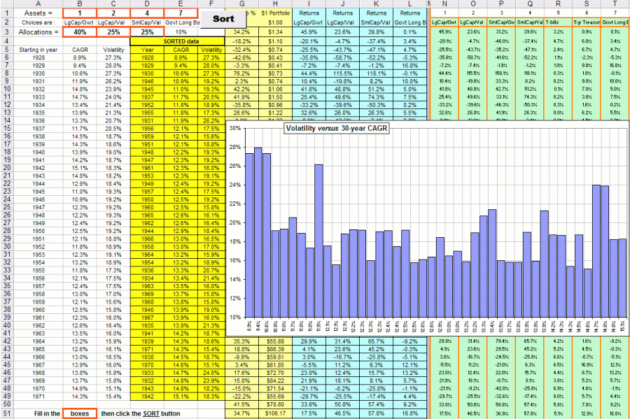The width and height of the screenshot is (630, 419).
Task: Select year 1928 in column A
Action: pyautogui.click(x=38, y=57)
